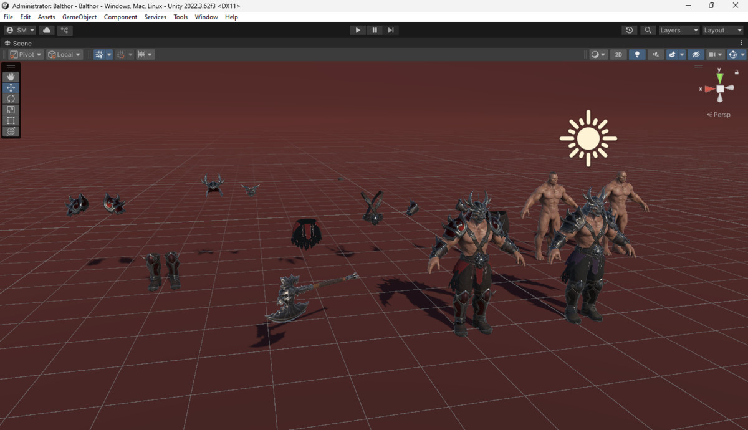Select the Hand view tool
The height and width of the screenshot is (430, 748).
pyautogui.click(x=11, y=77)
